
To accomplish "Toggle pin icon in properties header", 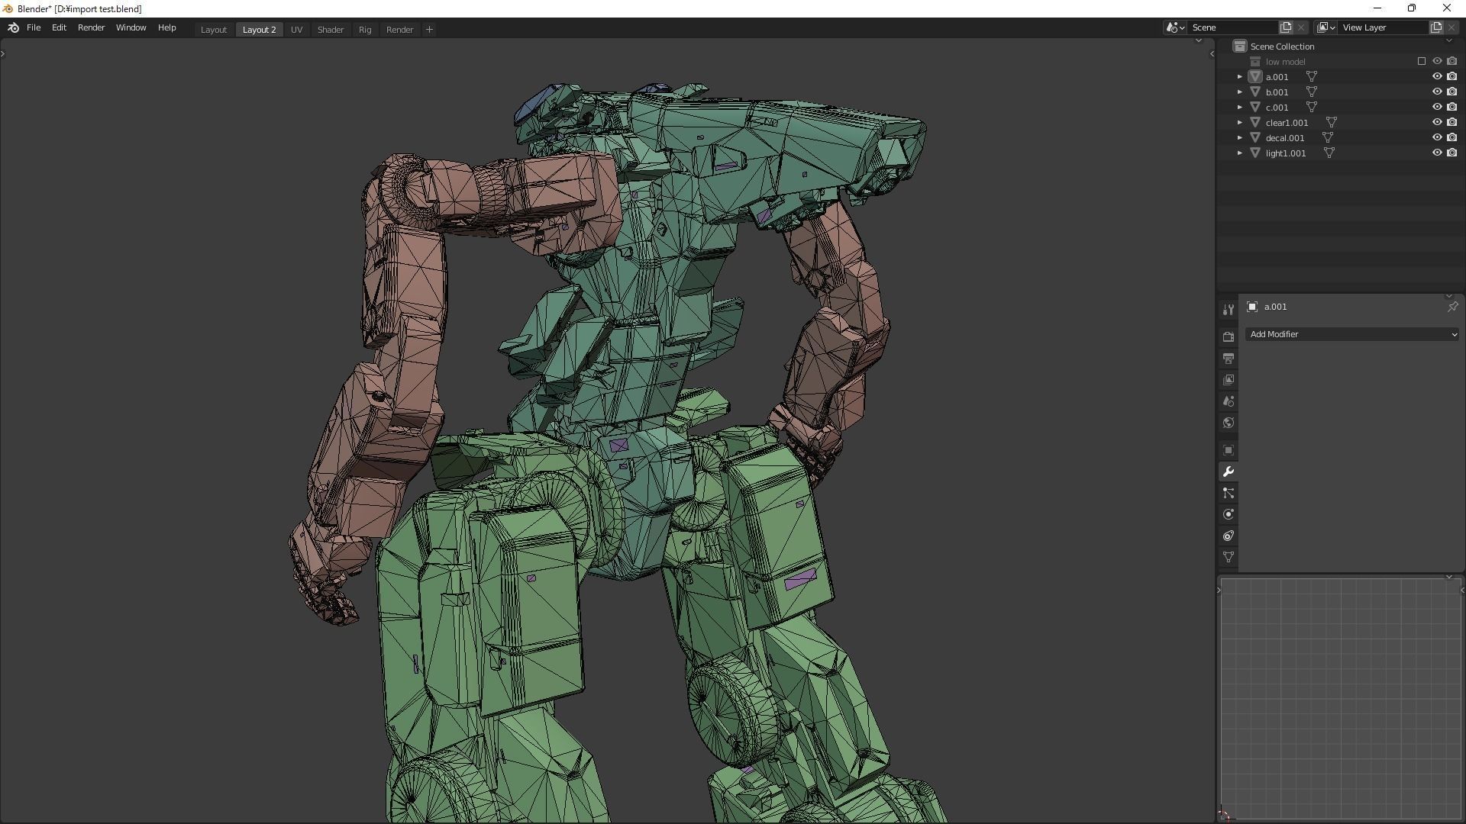I will [x=1451, y=307].
